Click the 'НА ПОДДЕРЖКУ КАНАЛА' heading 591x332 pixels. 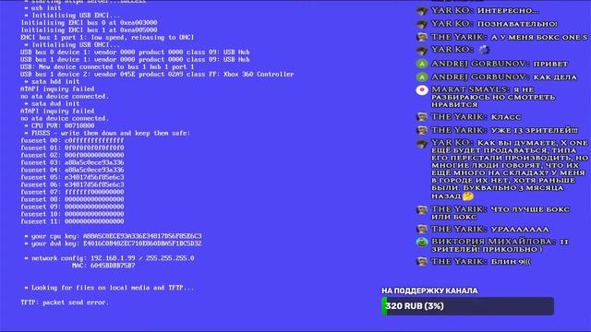(429, 290)
